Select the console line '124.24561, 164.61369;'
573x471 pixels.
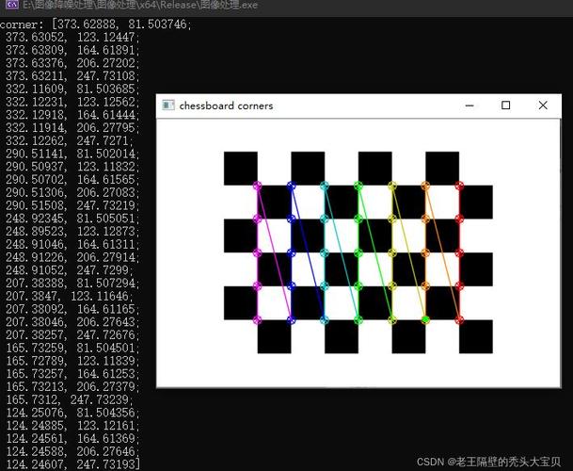72,438
